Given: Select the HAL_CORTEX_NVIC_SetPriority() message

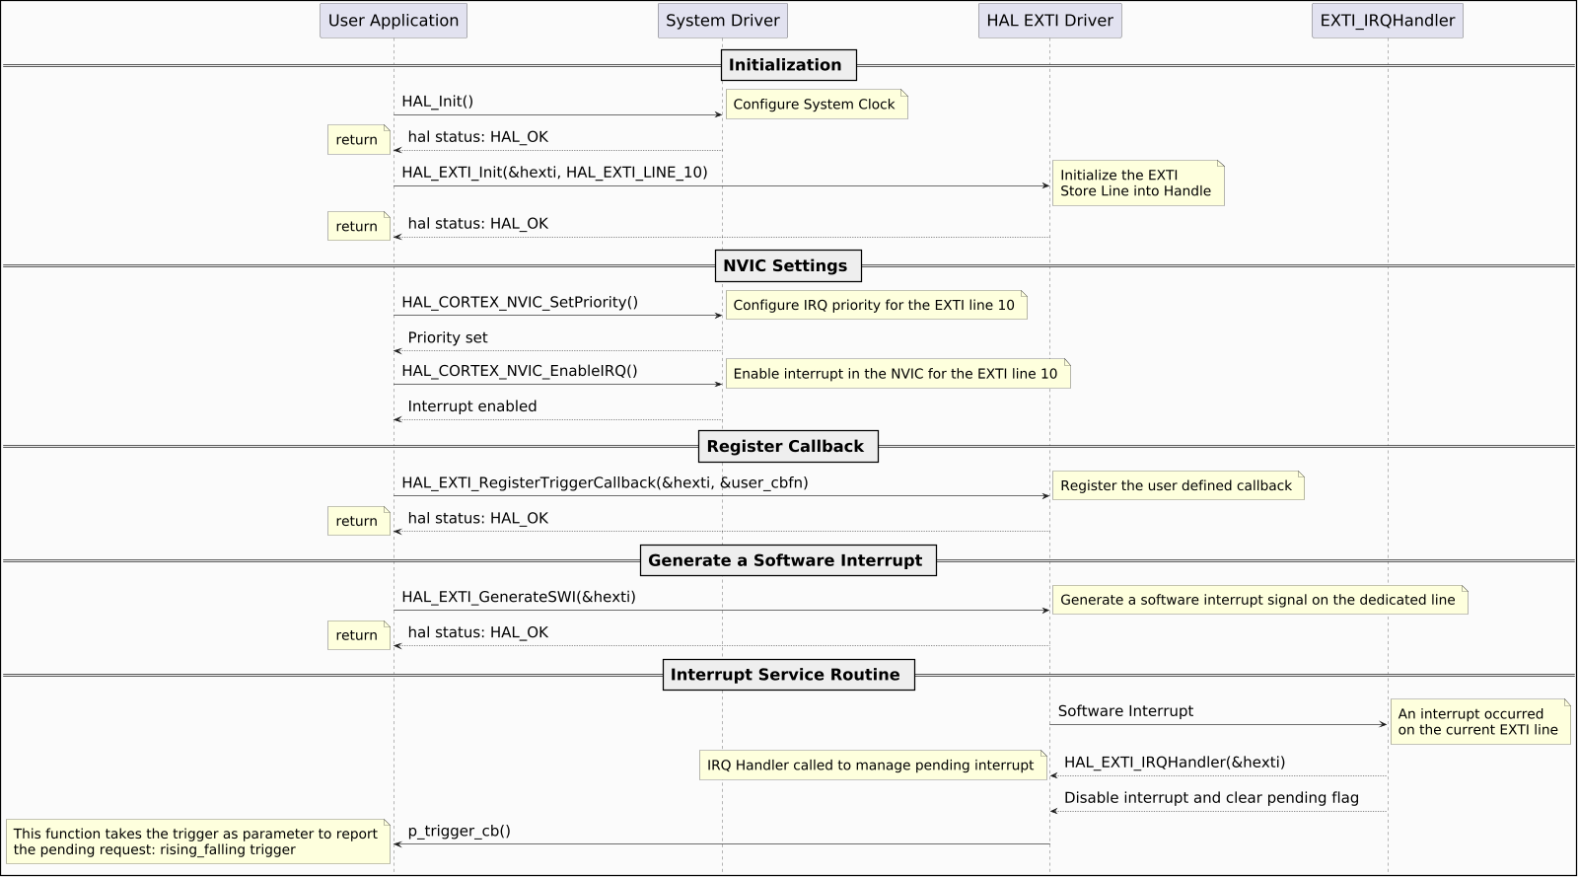Looking at the screenshot, I should 520,303.
